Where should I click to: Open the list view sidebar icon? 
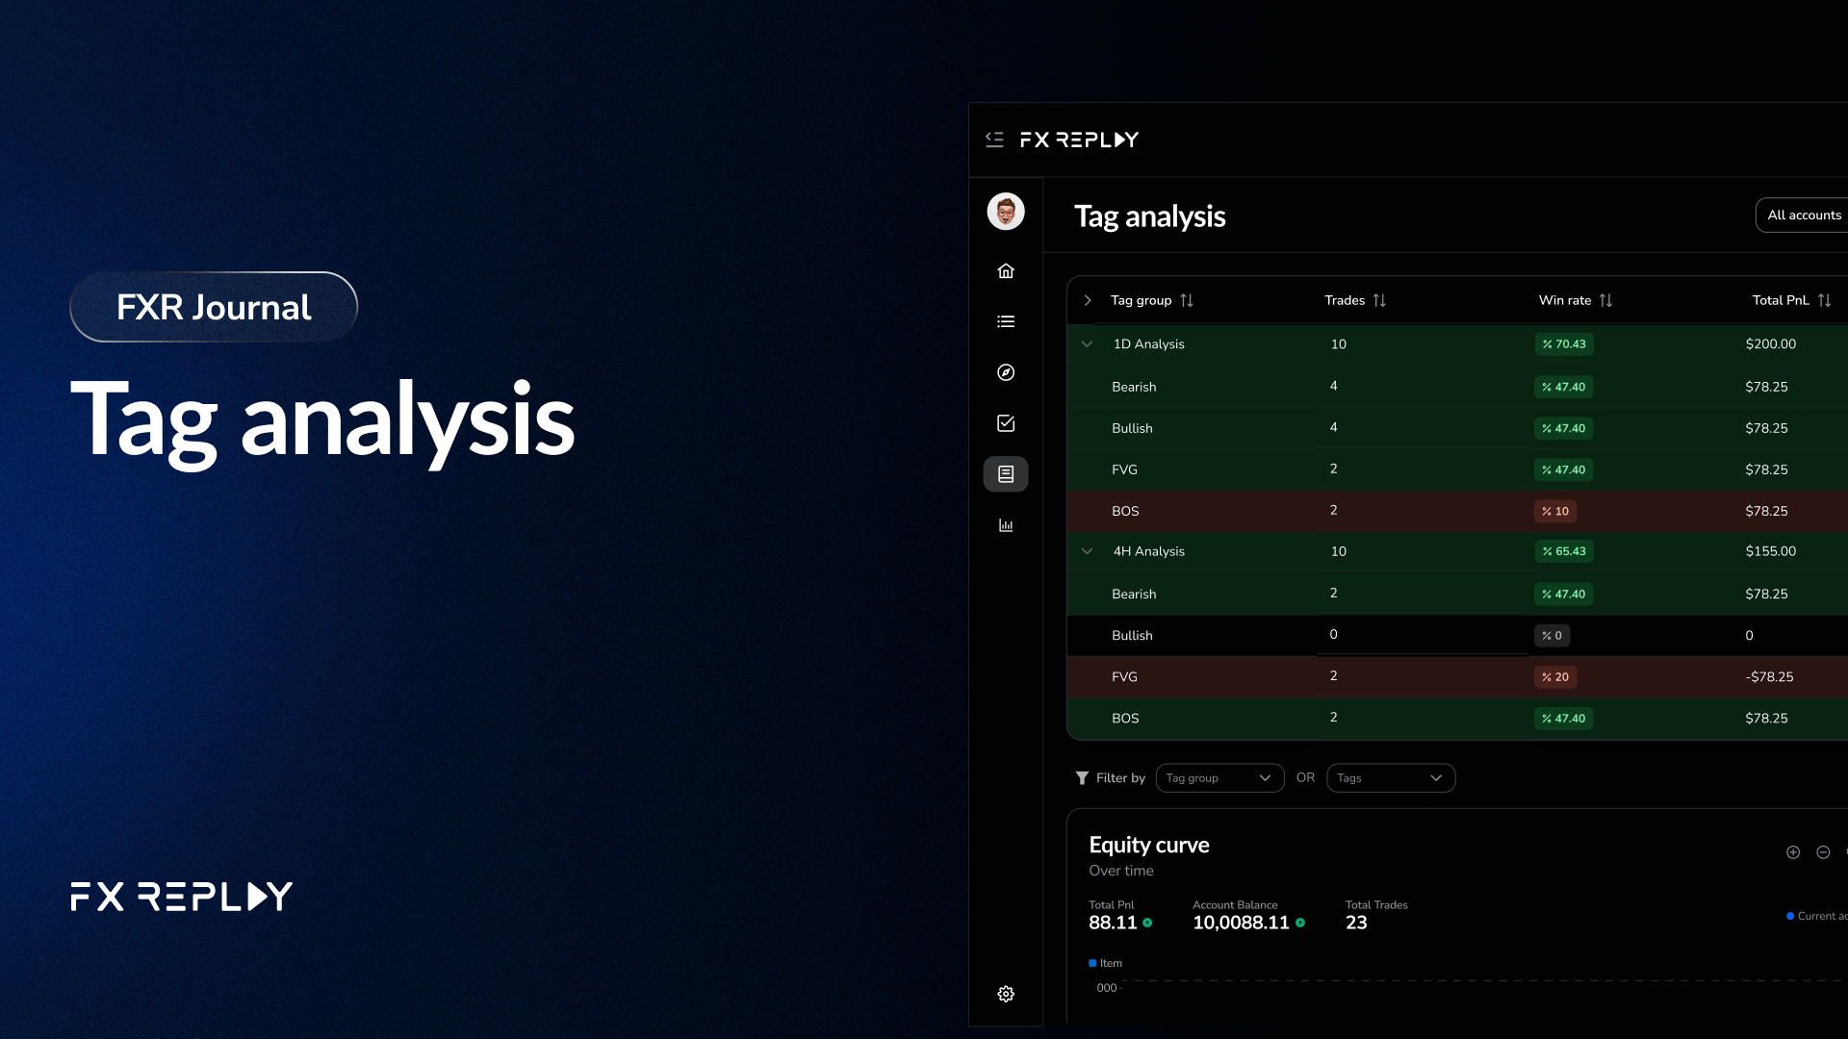click(1006, 321)
